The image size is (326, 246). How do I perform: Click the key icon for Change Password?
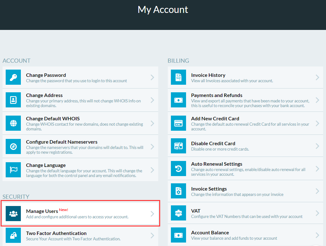(x=13, y=77)
